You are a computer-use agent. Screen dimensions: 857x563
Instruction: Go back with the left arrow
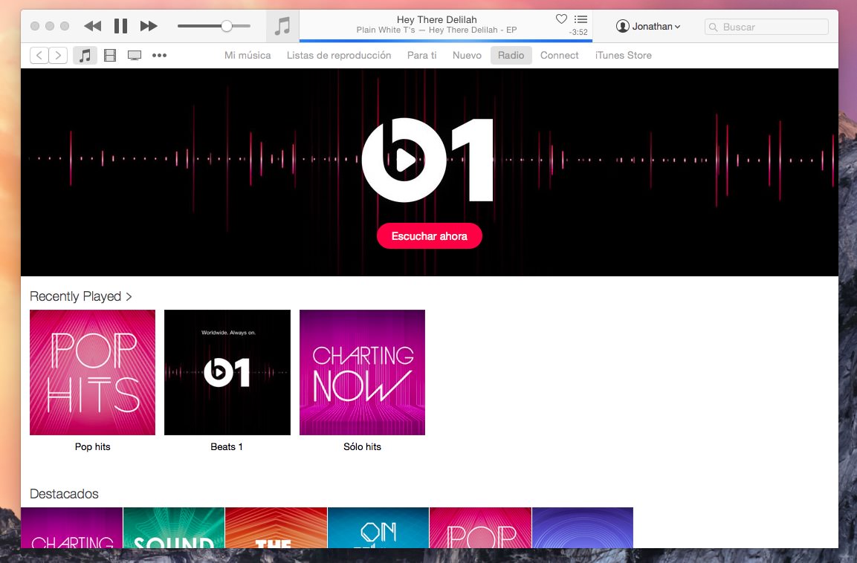coord(39,55)
